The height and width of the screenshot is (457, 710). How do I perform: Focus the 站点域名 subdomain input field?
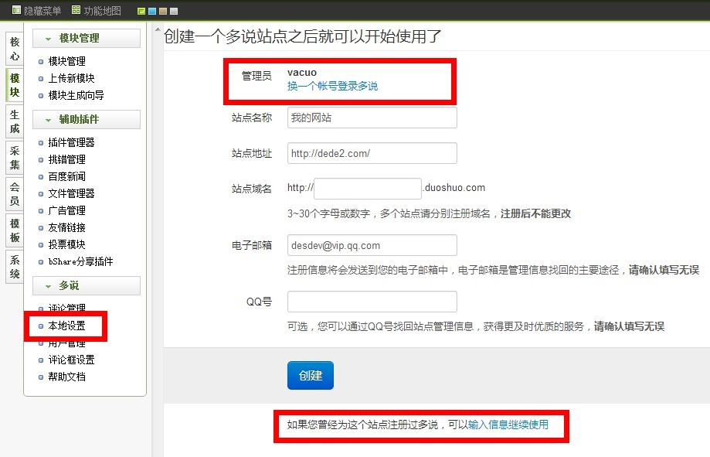pos(368,189)
